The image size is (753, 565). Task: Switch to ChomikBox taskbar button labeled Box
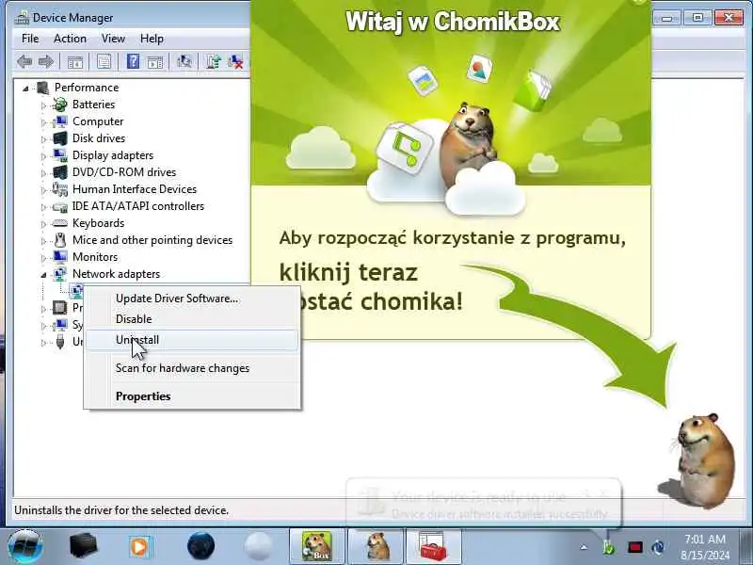pyautogui.click(x=316, y=547)
